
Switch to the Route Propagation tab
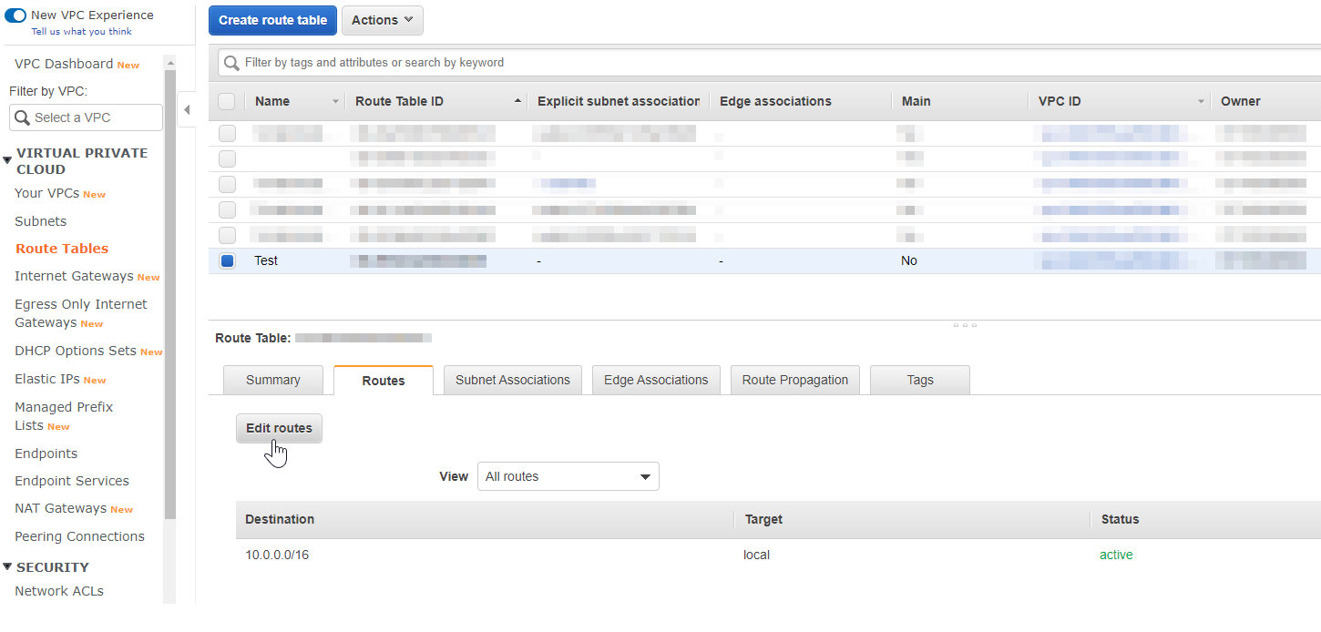click(795, 381)
